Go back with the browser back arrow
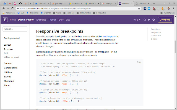 pyautogui.click(x=4, y=9)
